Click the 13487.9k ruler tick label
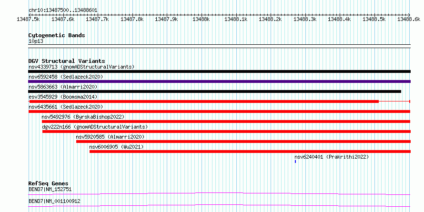Viewport: 424px width, 212px height. tap(167, 19)
